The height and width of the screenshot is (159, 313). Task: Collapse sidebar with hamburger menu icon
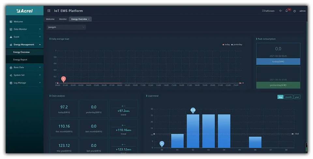[49, 11]
